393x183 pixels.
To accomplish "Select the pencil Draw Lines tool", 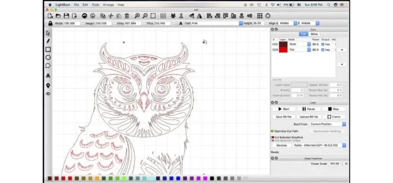I will click(48, 41).
